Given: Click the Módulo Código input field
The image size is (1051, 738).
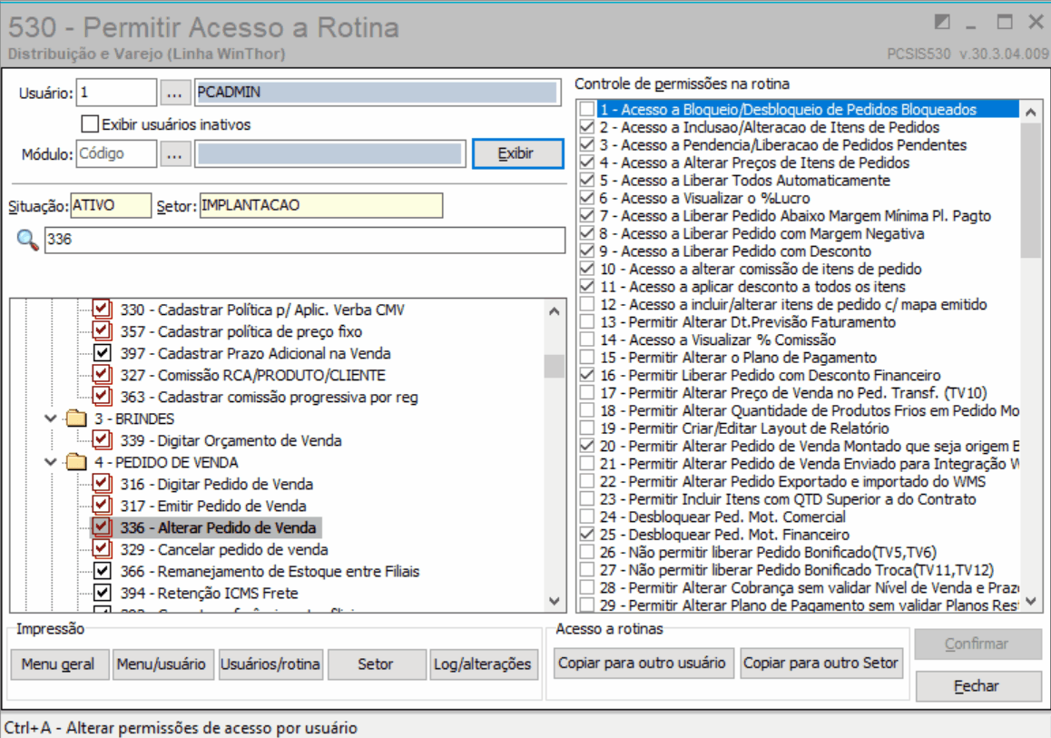Looking at the screenshot, I should [117, 154].
